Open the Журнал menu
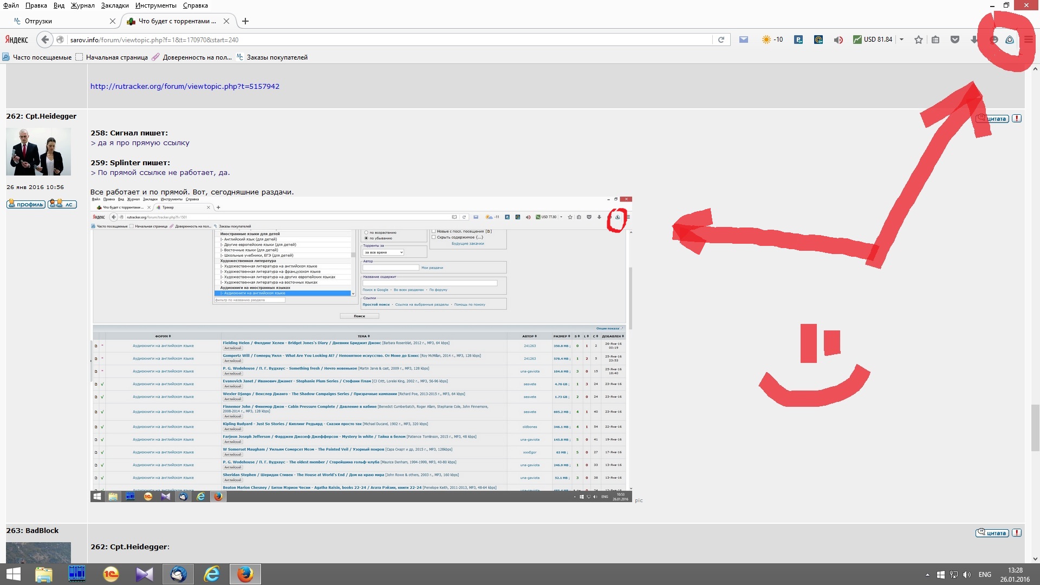1040x585 pixels. coord(82,5)
